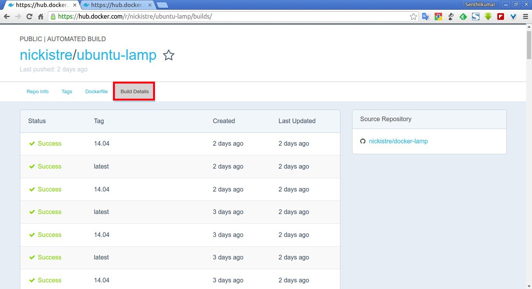Viewport: 532px width, 289px height.
Task: Open the Flipboard extension
Action: coord(500,17)
